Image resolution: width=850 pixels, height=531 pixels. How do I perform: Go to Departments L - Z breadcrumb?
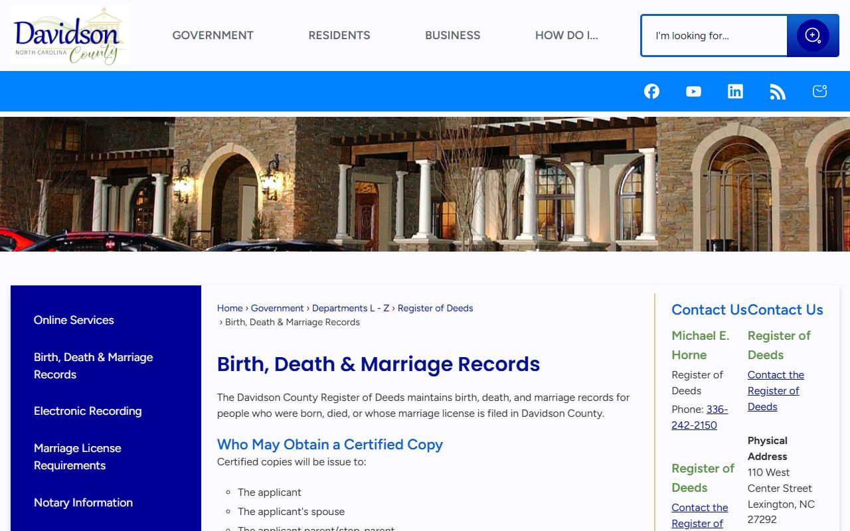pyautogui.click(x=351, y=308)
